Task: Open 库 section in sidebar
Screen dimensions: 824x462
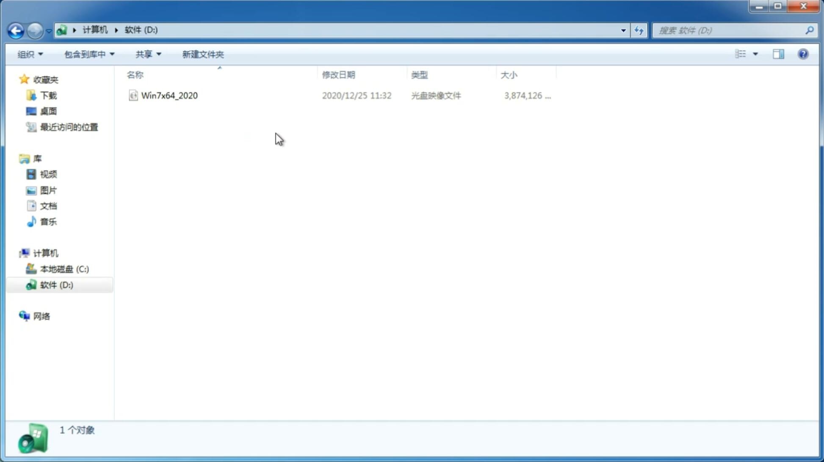Action: (x=37, y=158)
